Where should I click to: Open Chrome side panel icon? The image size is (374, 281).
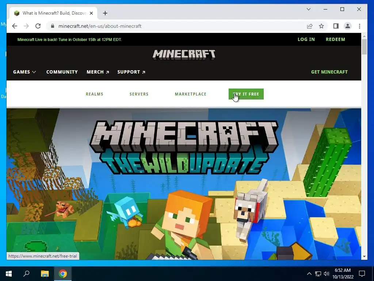click(x=336, y=26)
